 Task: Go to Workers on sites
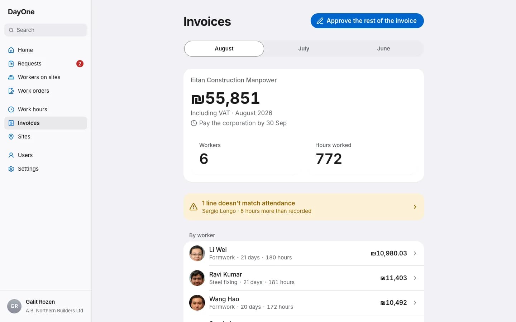pyautogui.click(x=46, y=77)
